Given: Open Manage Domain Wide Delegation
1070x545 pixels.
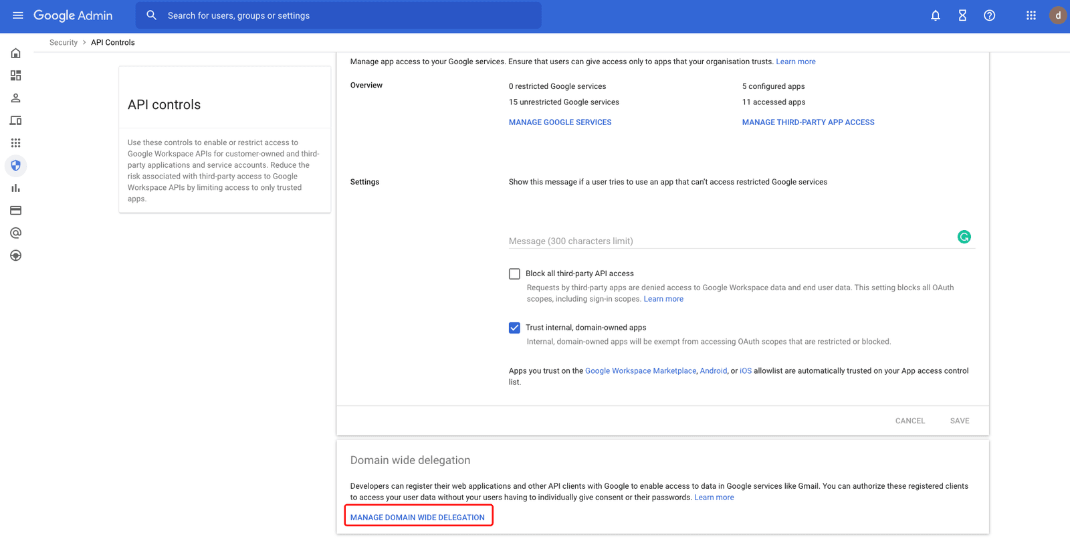Looking at the screenshot, I should (x=418, y=518).
